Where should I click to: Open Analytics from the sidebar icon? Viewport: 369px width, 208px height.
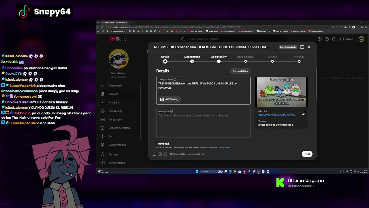102,103
